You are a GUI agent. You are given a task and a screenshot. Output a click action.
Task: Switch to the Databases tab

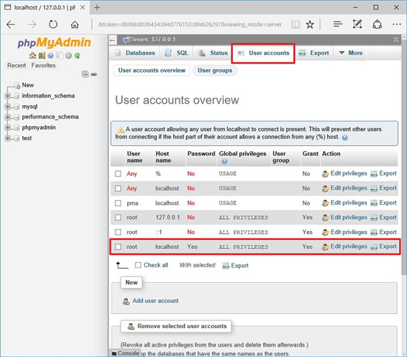[135, 53]
